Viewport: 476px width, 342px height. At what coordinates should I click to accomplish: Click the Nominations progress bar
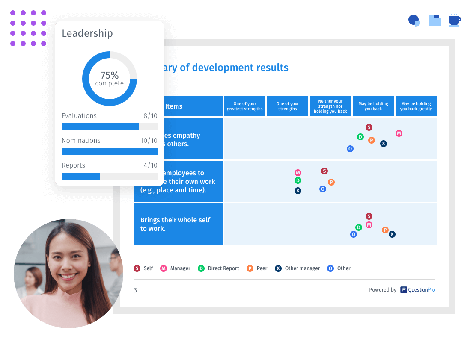109,151
